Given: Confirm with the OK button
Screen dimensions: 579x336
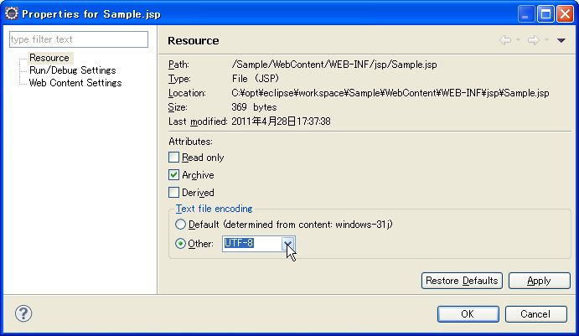Looking at the screenshot, I should click(467, 314).
